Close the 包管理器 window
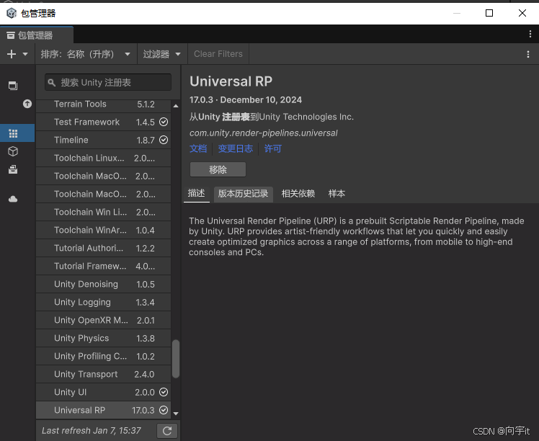 point(522,13)
